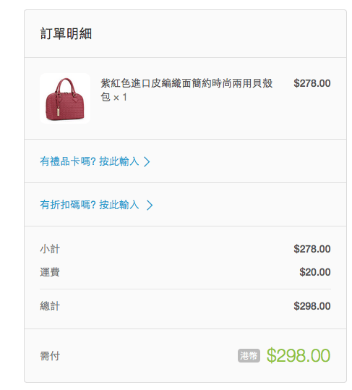Expand gift card entry via chevron arrow
This screenshot has height=390, width=352.
click(x=147, y=161)
